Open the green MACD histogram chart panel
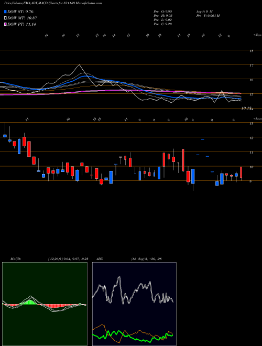Image resolution: width=262 pixels, height=346 pixels. 45,304
